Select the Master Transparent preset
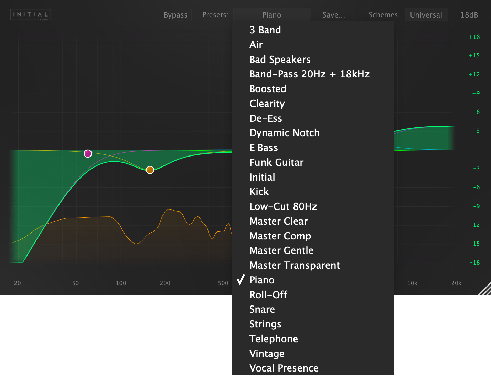 click(295, 265)
